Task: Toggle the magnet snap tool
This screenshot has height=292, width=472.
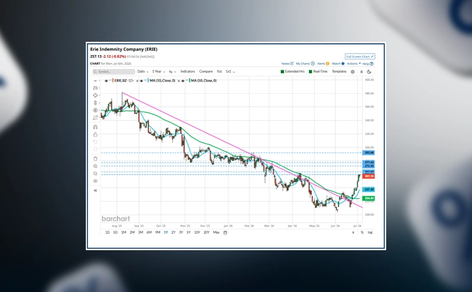Action: [95, 127]
